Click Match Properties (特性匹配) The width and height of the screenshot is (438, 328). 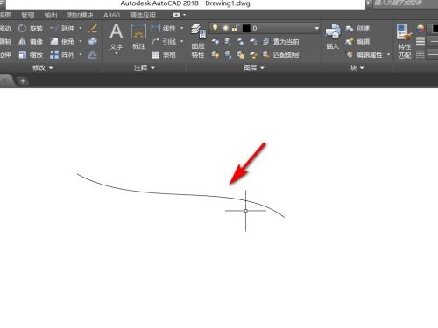405,41
